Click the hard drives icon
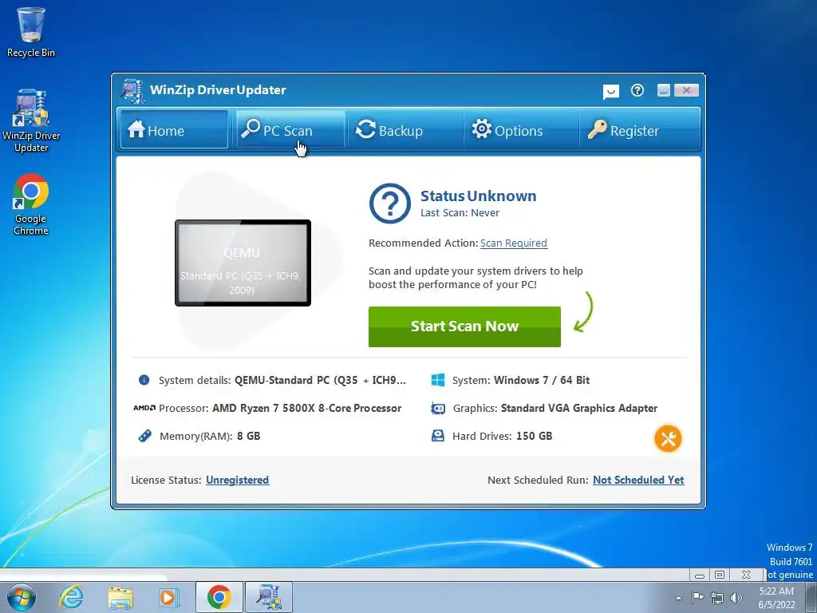Image resolution: width=817 pixels, height=613 pixels. click(438, 436)
